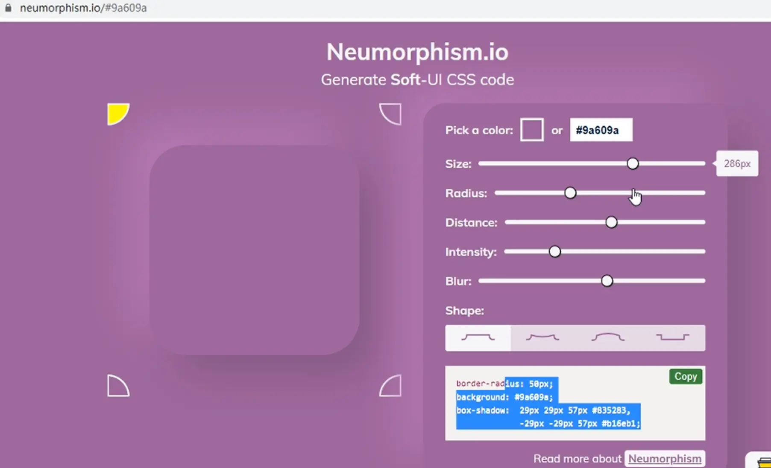Select the bottom-left light source corner
The height and width of the screenshot is (468, 771).
click(118, 386)
